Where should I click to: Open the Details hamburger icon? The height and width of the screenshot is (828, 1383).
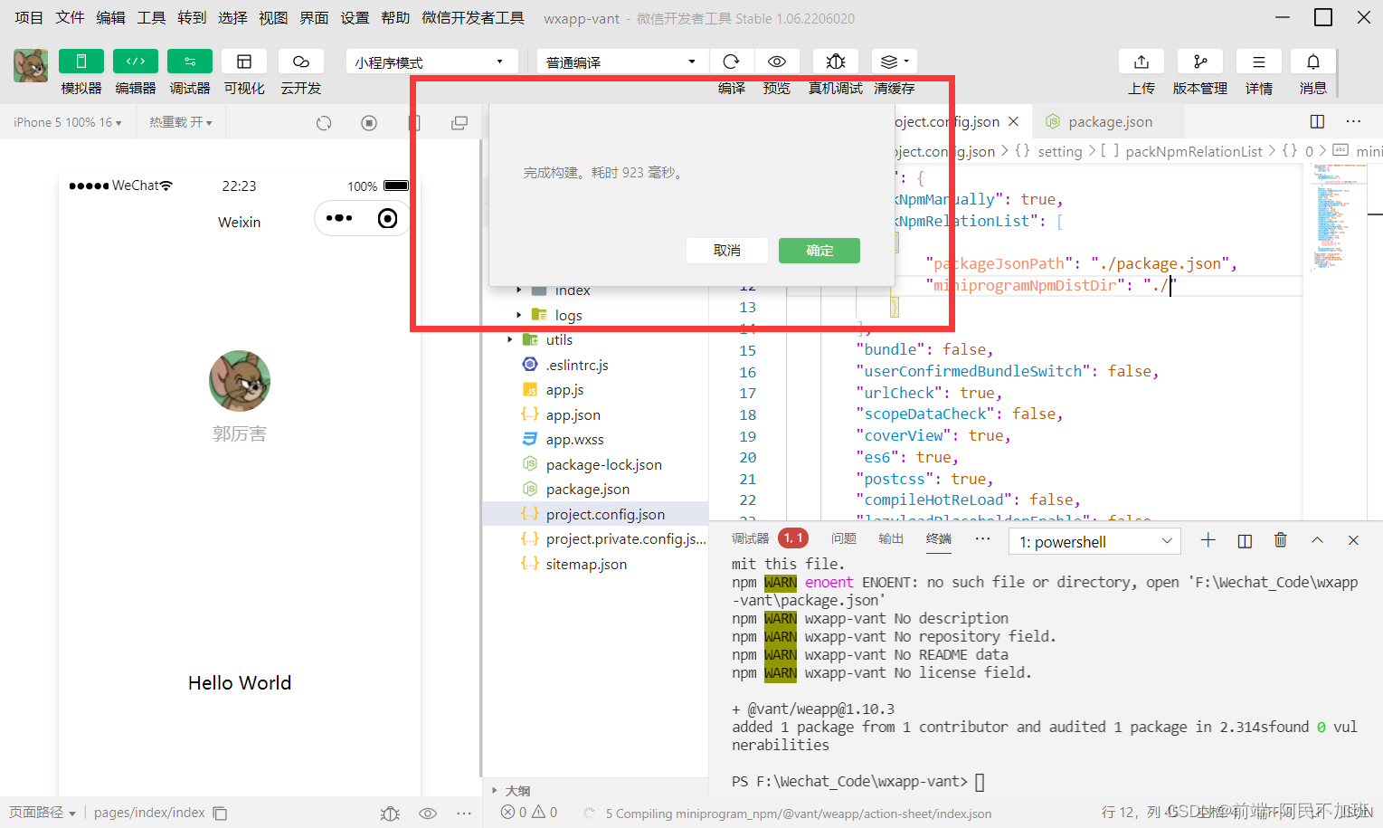pyautogui.click(x=1259, y=61)
